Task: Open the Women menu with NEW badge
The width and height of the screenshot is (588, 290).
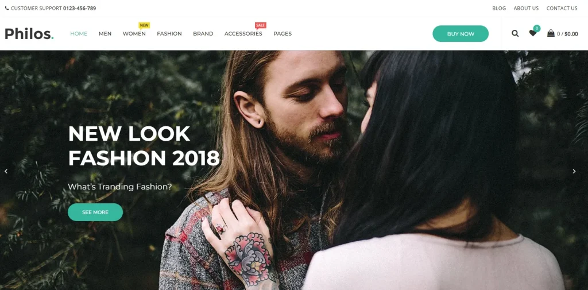Action: point(134,34)
